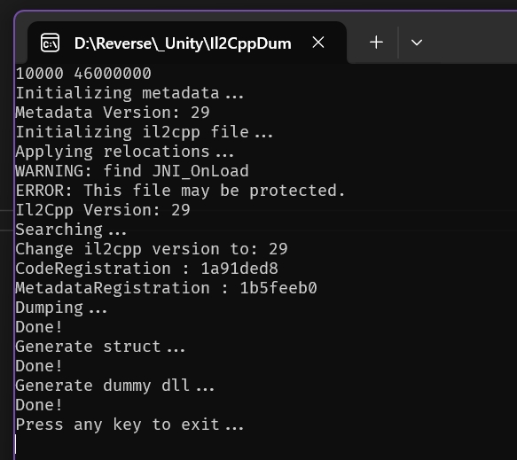517x460 pixels.
Task: Click the 'Applying relocations...' line
Action: tap(125, 152)
